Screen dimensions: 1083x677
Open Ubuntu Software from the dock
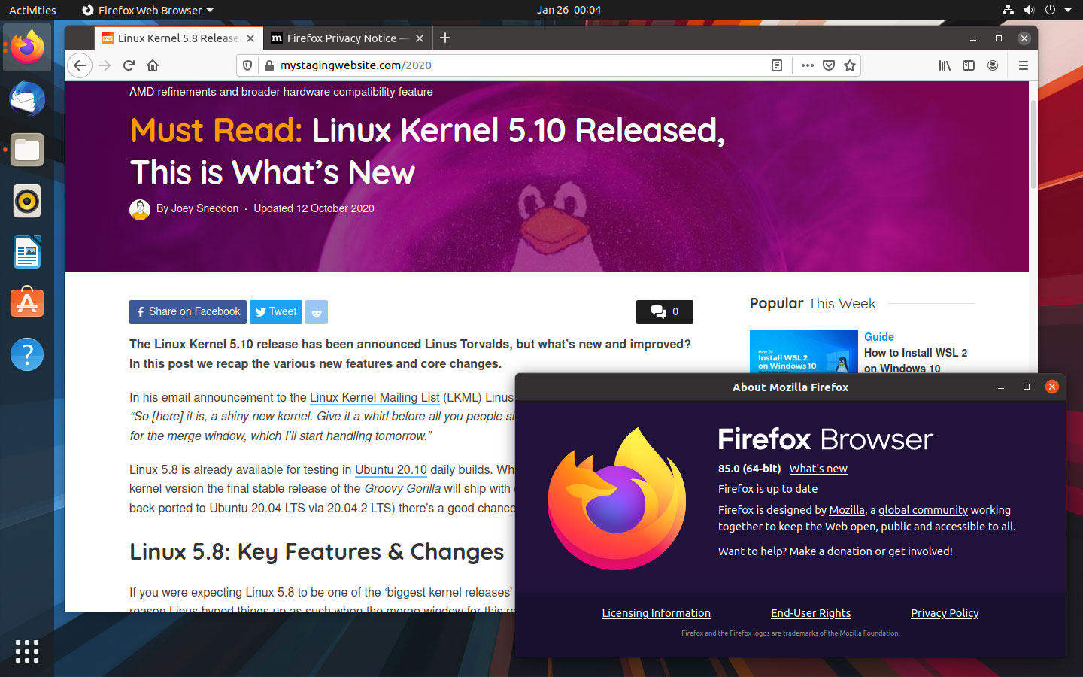[27, 303]
